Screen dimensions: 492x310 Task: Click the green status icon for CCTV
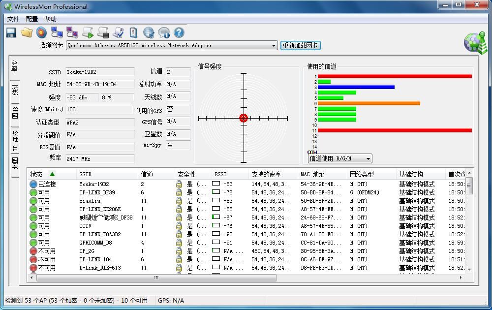(33, 226)
